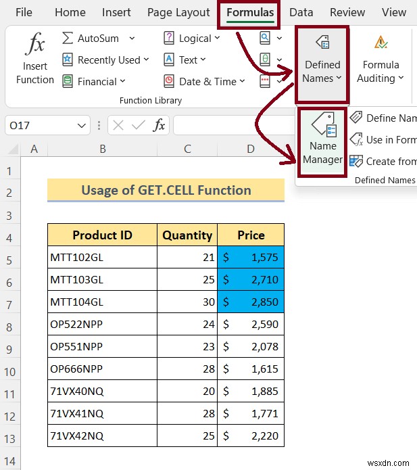Switch to the Page Layout tab
Viewport: 417px width, 470px height.
tap(178, 12)
